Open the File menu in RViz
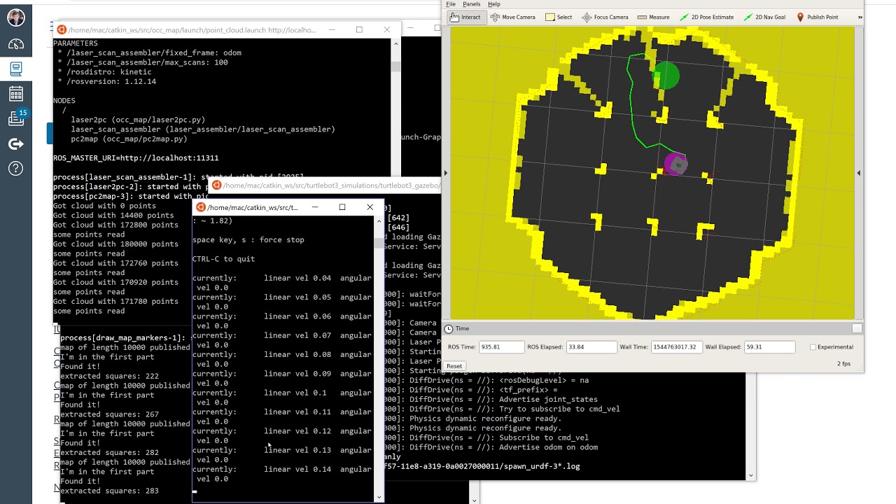The image size is (896, 504). [451, 4]
